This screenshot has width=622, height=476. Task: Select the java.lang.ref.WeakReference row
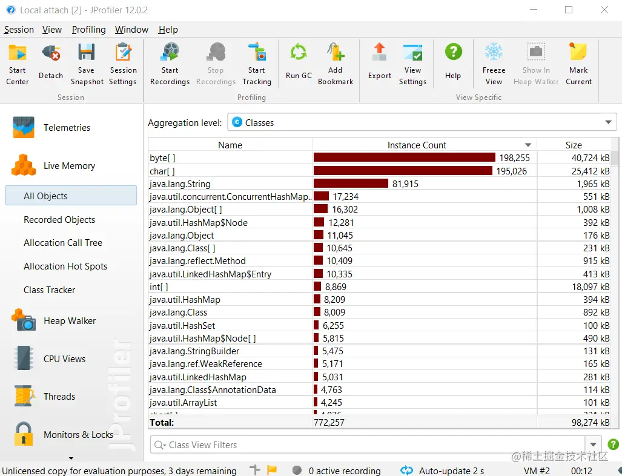380,364
